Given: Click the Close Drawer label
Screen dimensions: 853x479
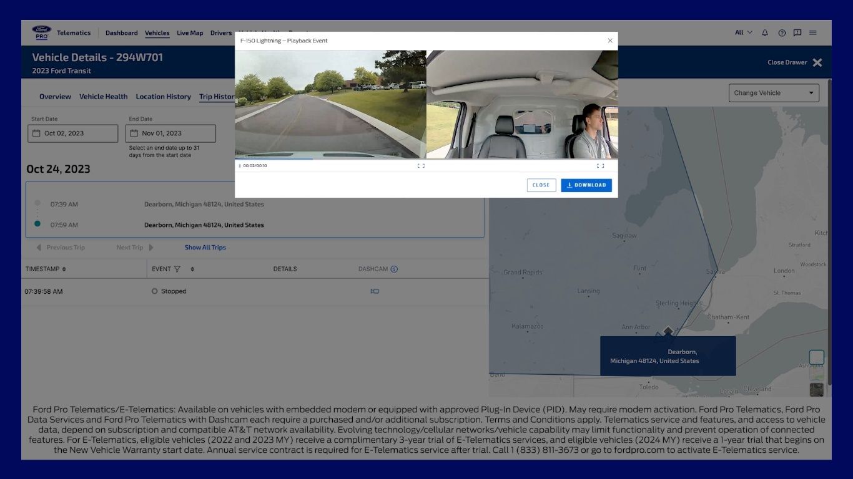Looking at the screenshot, I should pos(787,62).
